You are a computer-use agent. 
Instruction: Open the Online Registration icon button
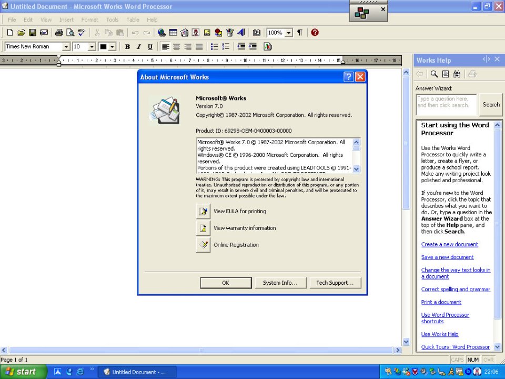tap(203, 245)
